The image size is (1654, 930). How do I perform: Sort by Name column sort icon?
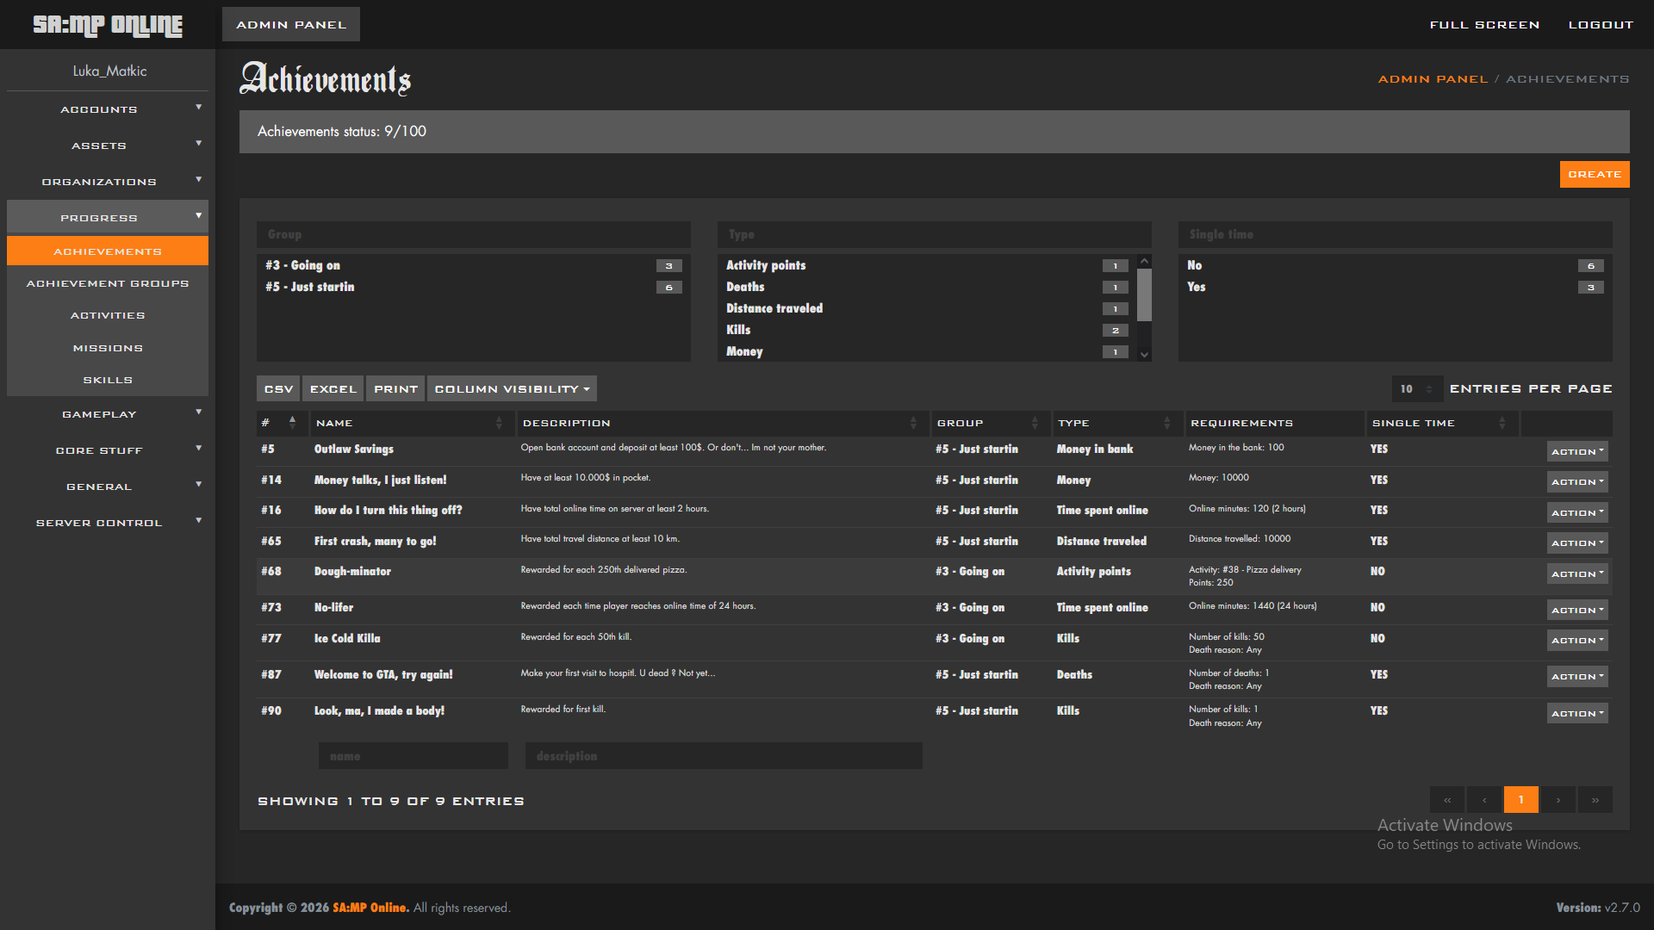499,423
